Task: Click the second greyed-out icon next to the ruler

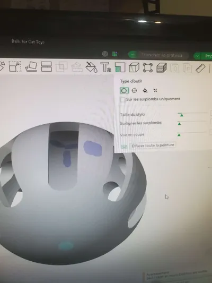Action: (x=187, y=68)
